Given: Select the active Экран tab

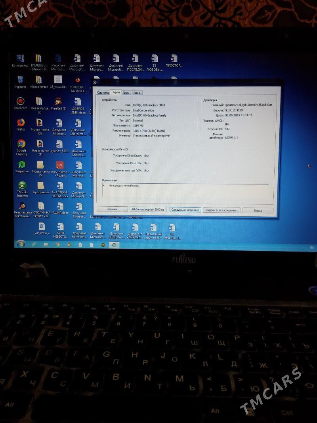Looking at the screenshot, I should [116, 91].
